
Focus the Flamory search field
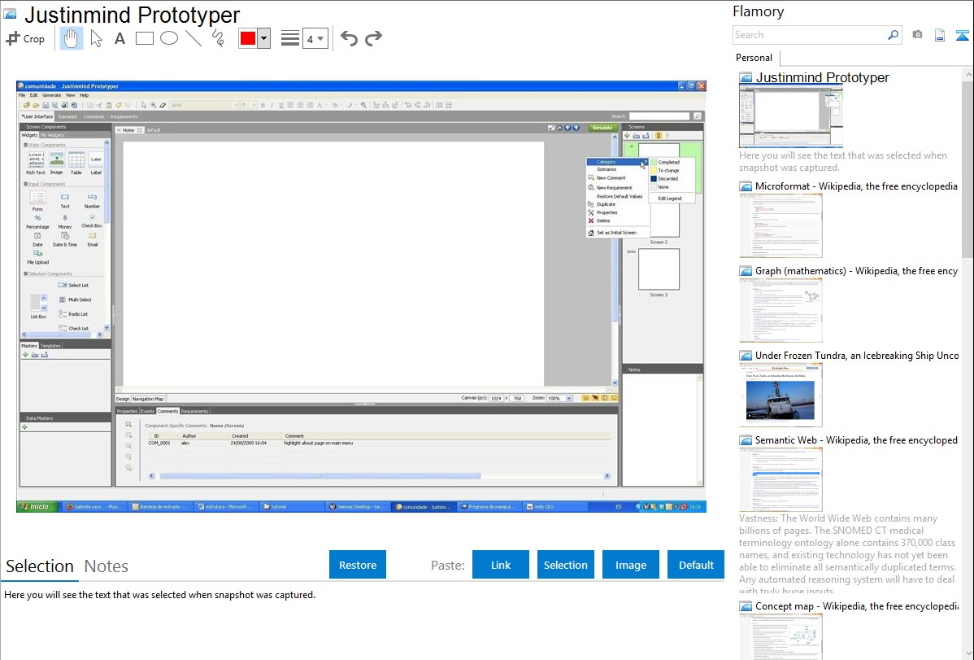(x=810, y=35)
